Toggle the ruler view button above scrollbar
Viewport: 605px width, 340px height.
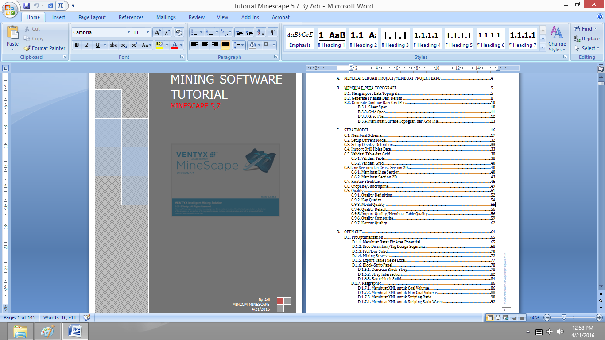[601, 69]
